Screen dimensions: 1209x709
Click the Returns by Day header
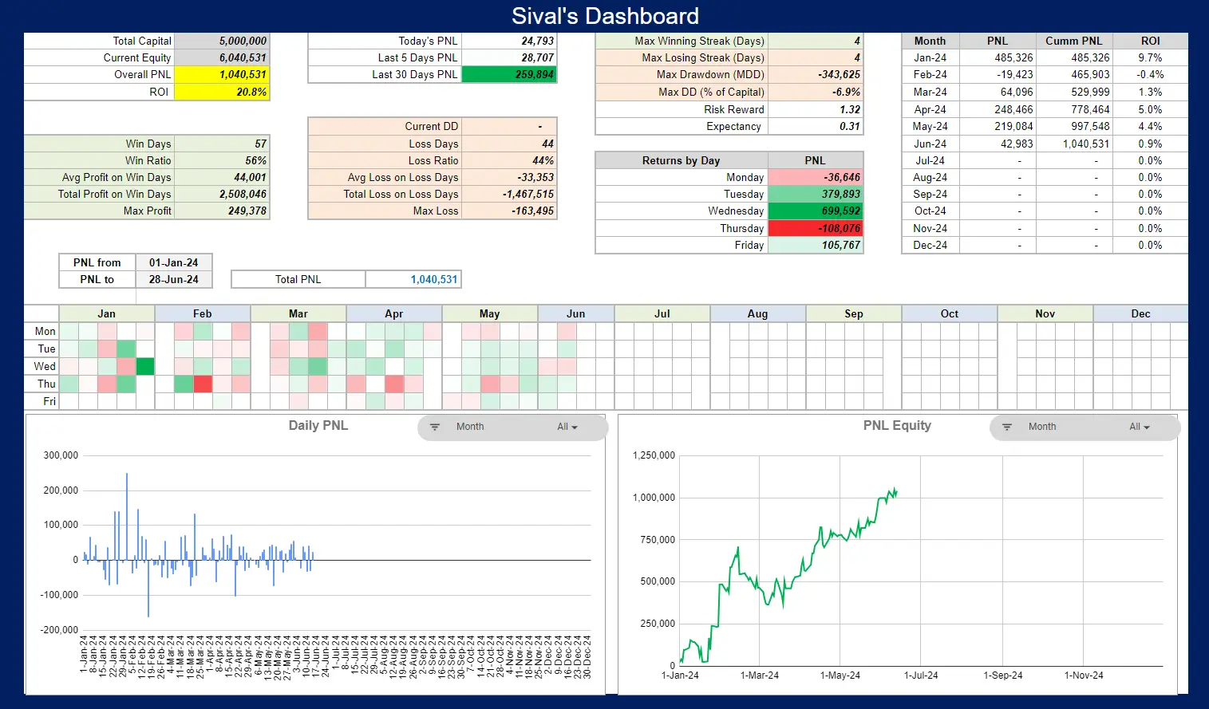click(682, 160)
